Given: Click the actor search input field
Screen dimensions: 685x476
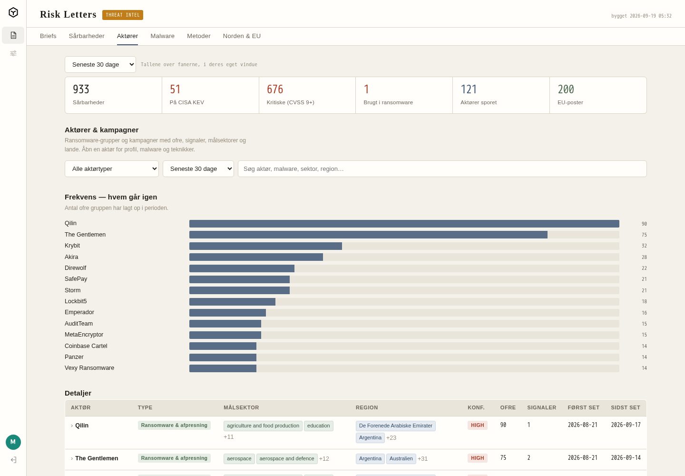Looking at the screenshot, I should pyautogui.click(x=442, y=169).
